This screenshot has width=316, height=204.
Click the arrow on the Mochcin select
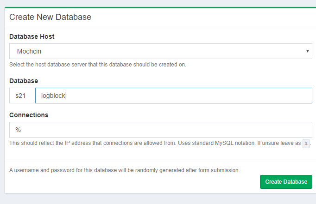308,51
